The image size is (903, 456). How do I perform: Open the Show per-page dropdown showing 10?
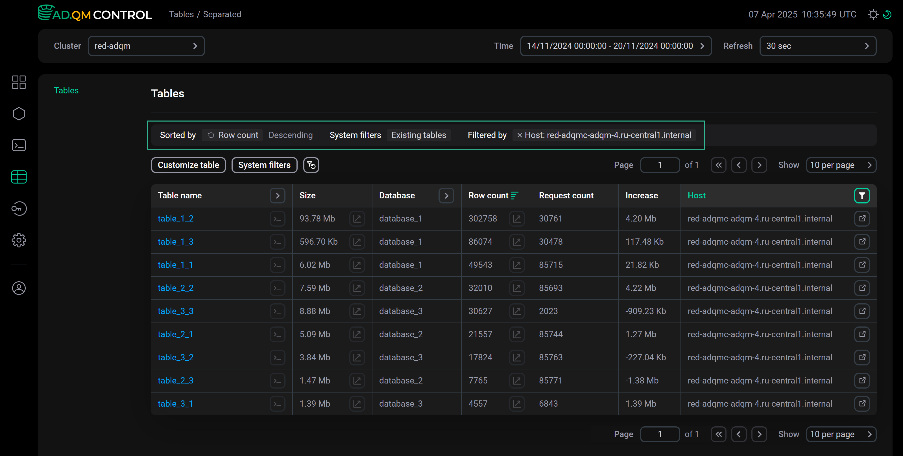coord(841,165)
